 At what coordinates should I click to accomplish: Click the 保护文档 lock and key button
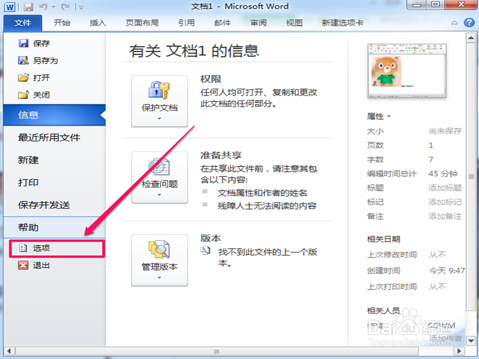click(x=159, y=101)
